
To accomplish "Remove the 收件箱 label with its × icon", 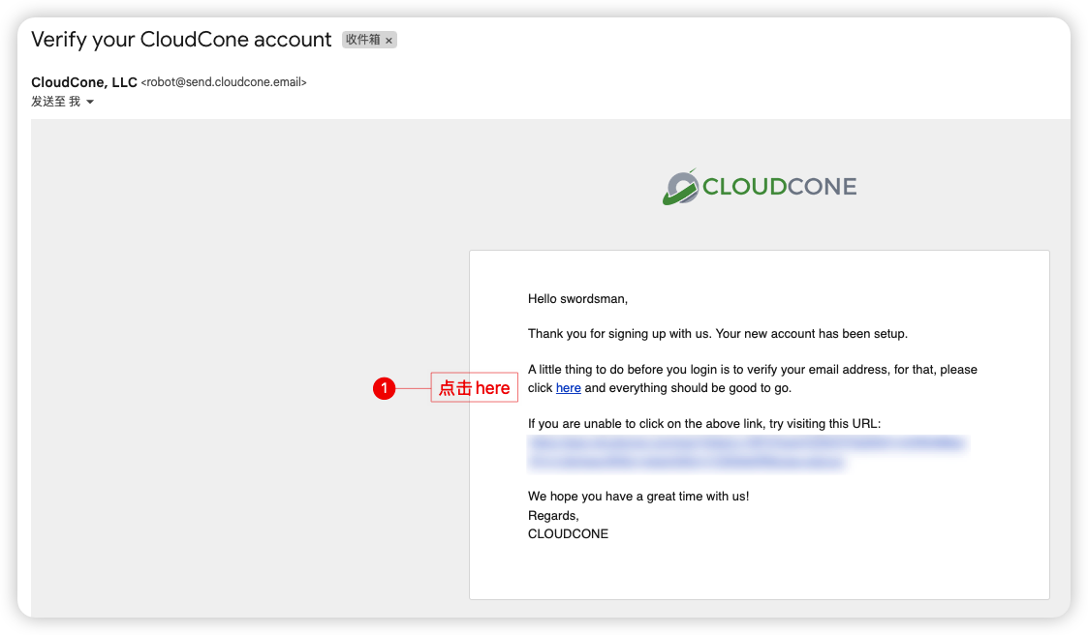I will coord(389,41).
